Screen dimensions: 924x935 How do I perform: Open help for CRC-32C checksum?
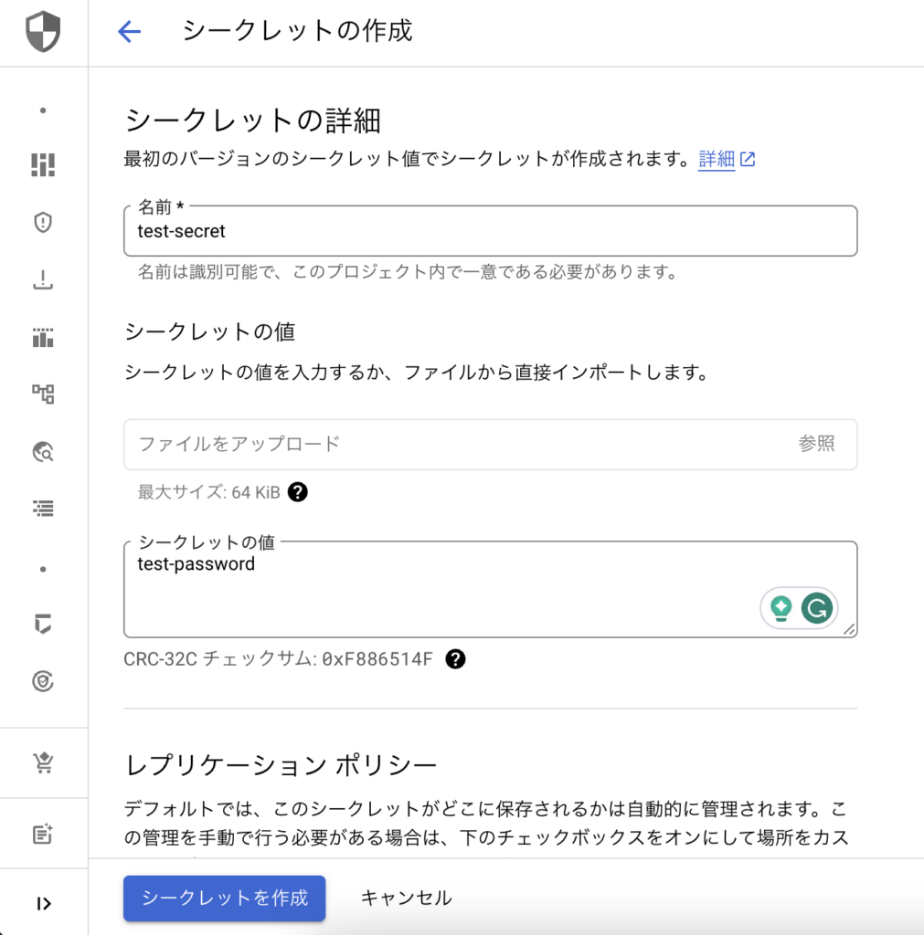(x=455, y=659)
